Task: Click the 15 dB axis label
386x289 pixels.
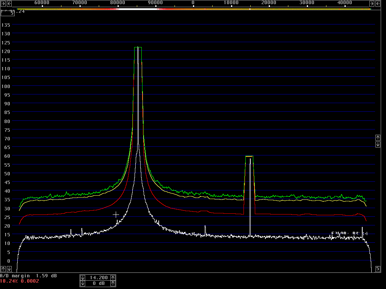Action: 7,235
